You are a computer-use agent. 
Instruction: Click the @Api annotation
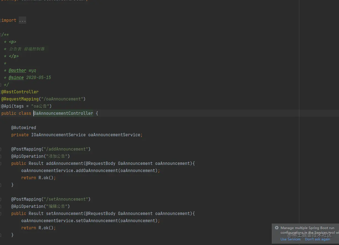click(x=6, y=106)
